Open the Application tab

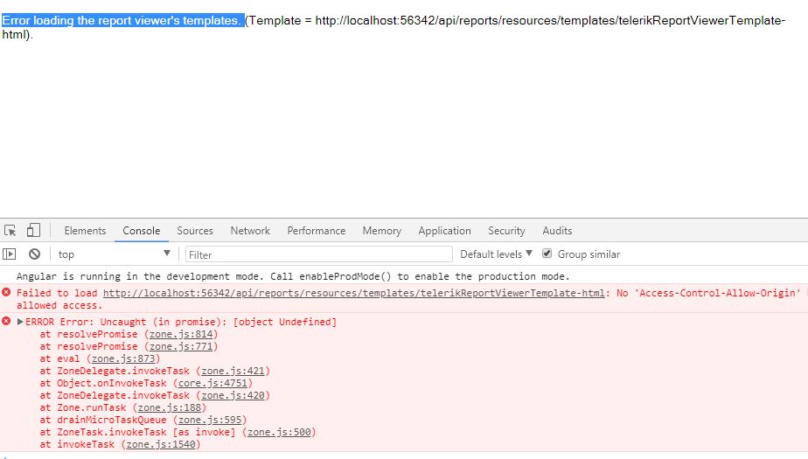click(444, 231)
